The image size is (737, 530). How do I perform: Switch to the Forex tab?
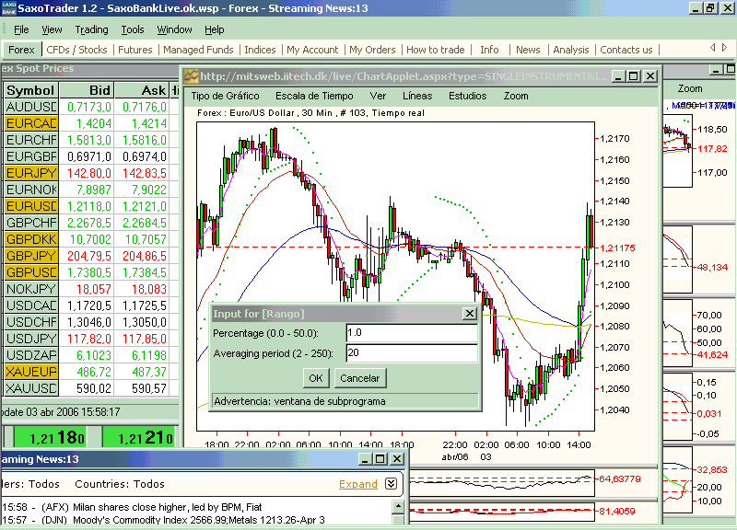point(21,50)
